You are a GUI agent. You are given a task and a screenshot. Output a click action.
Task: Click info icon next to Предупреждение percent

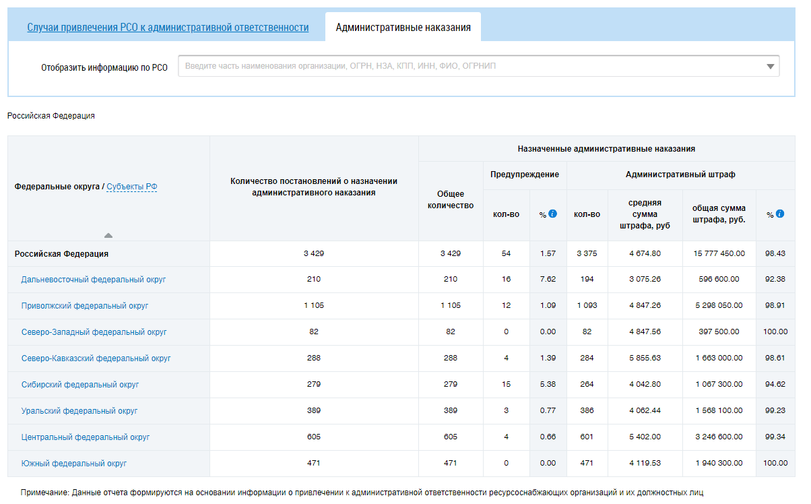(553, 214)
